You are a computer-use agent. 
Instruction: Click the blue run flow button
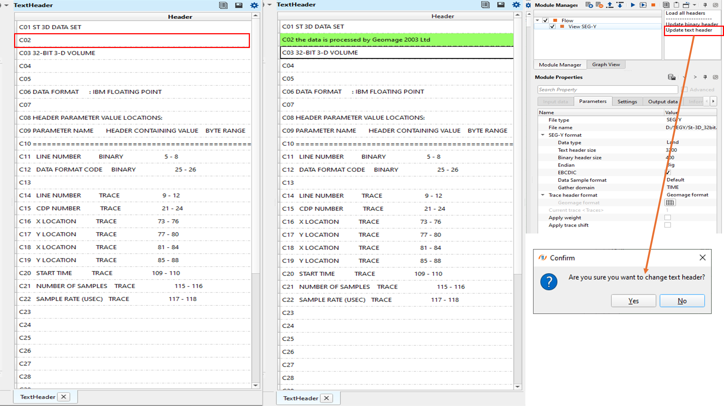(633, 5)
